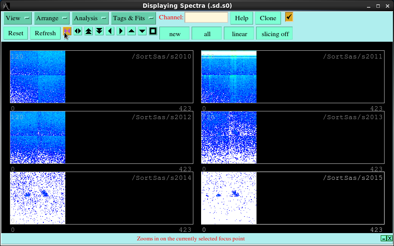Viewport: 394px width, 246px height.
Task: Select the s2013 spectrum image
Action: coord(229,137)
